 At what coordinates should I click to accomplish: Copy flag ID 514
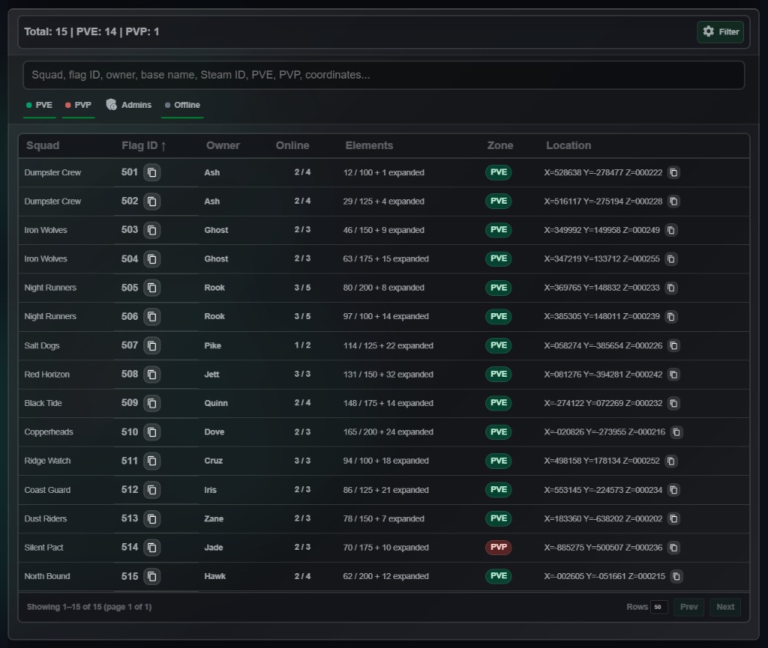151,548
